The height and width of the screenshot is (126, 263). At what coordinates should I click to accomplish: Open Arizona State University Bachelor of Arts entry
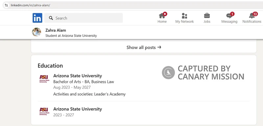(x=78, y=76)
